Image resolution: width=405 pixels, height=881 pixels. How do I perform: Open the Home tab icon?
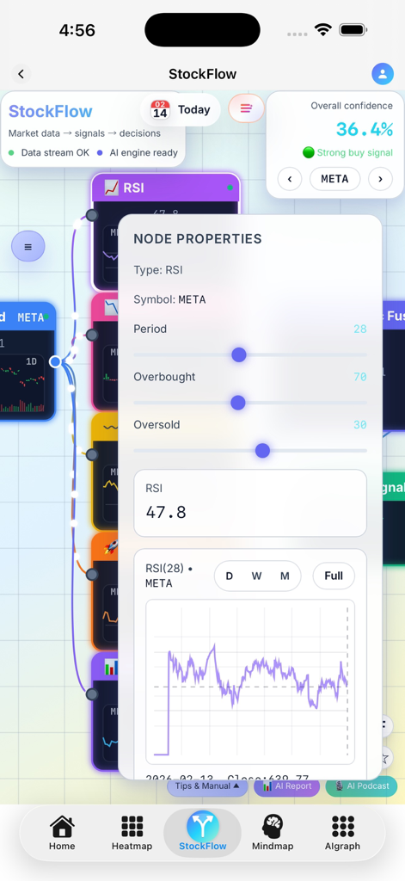point(62,827)
